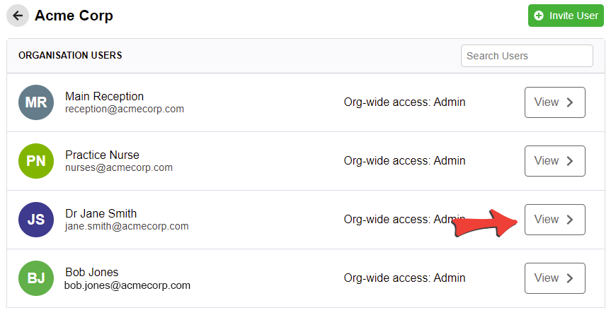The image size is (611, 315).
Task: Click the Practice Nurse name
Action: coord(102,155)
